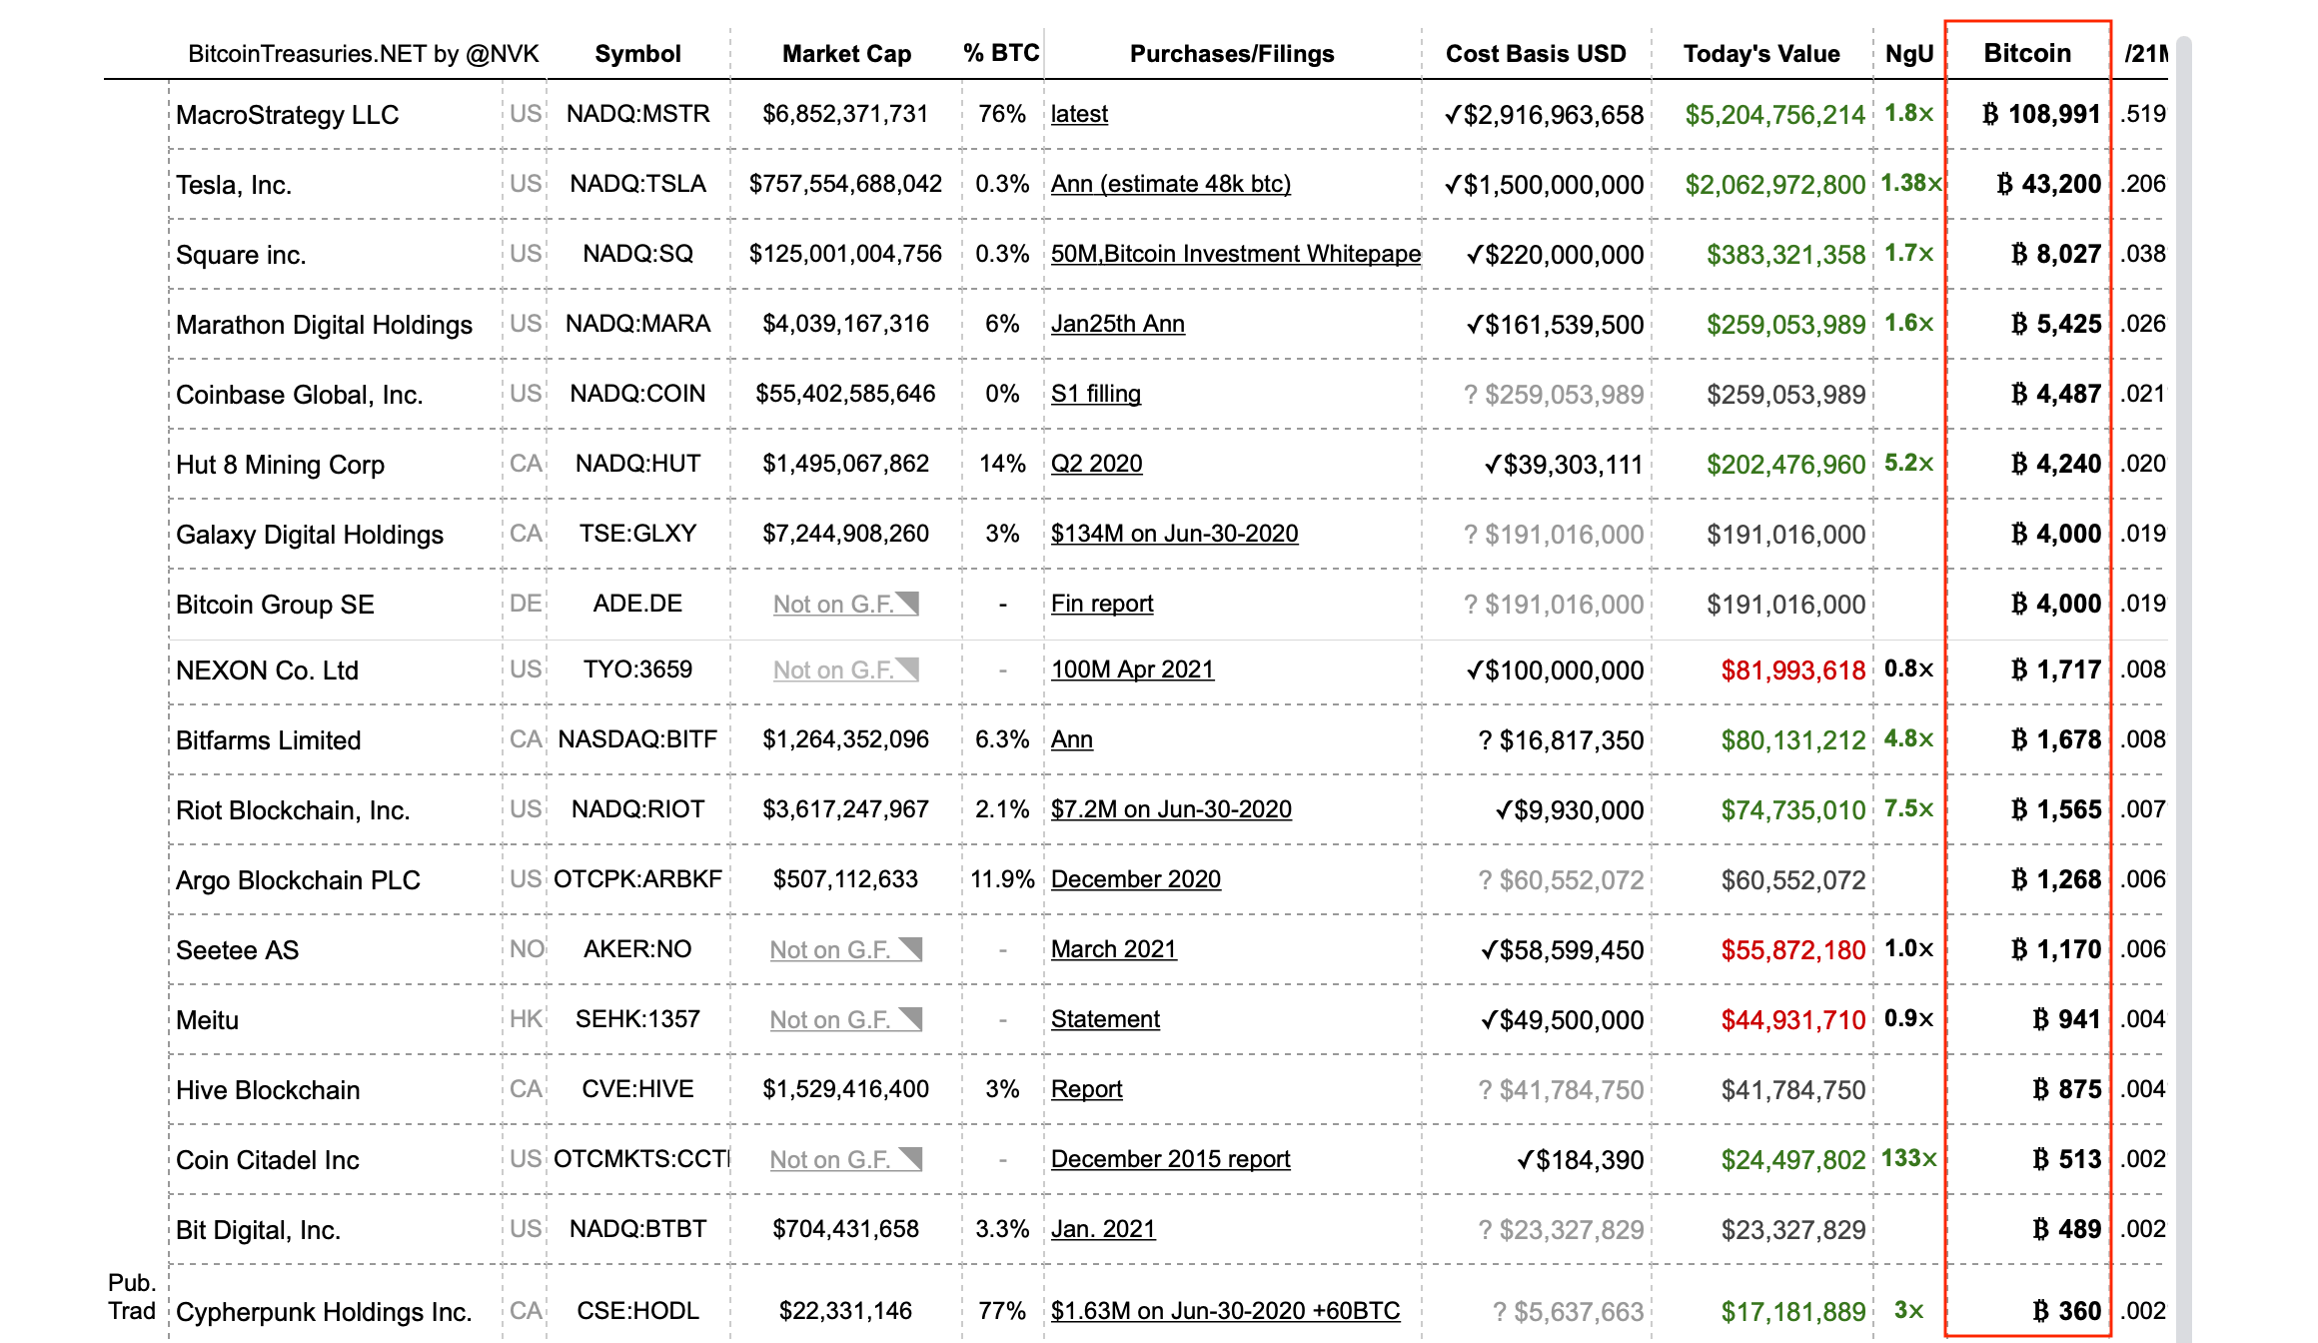Click note triangle icon in Meitu row
The height and width of the screenshot is (1343, 2318).
point(910,1018)
